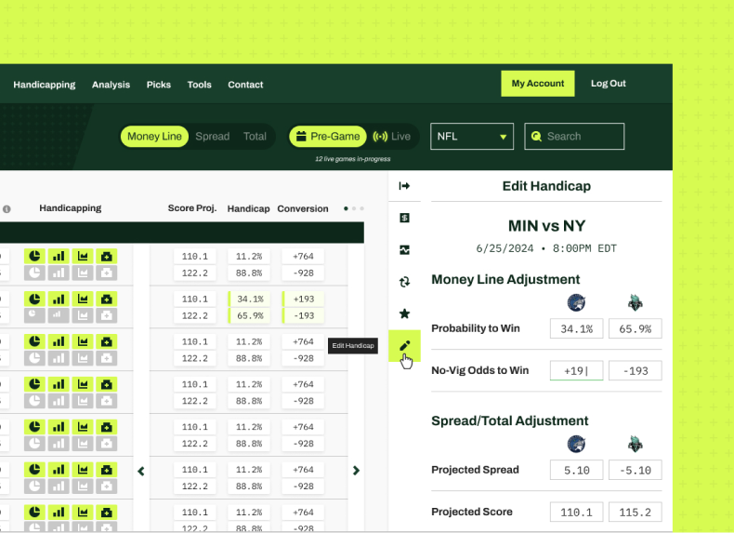
Task: Click the highlighted 65.9% Handicap cell
Action: coord(249,315)
